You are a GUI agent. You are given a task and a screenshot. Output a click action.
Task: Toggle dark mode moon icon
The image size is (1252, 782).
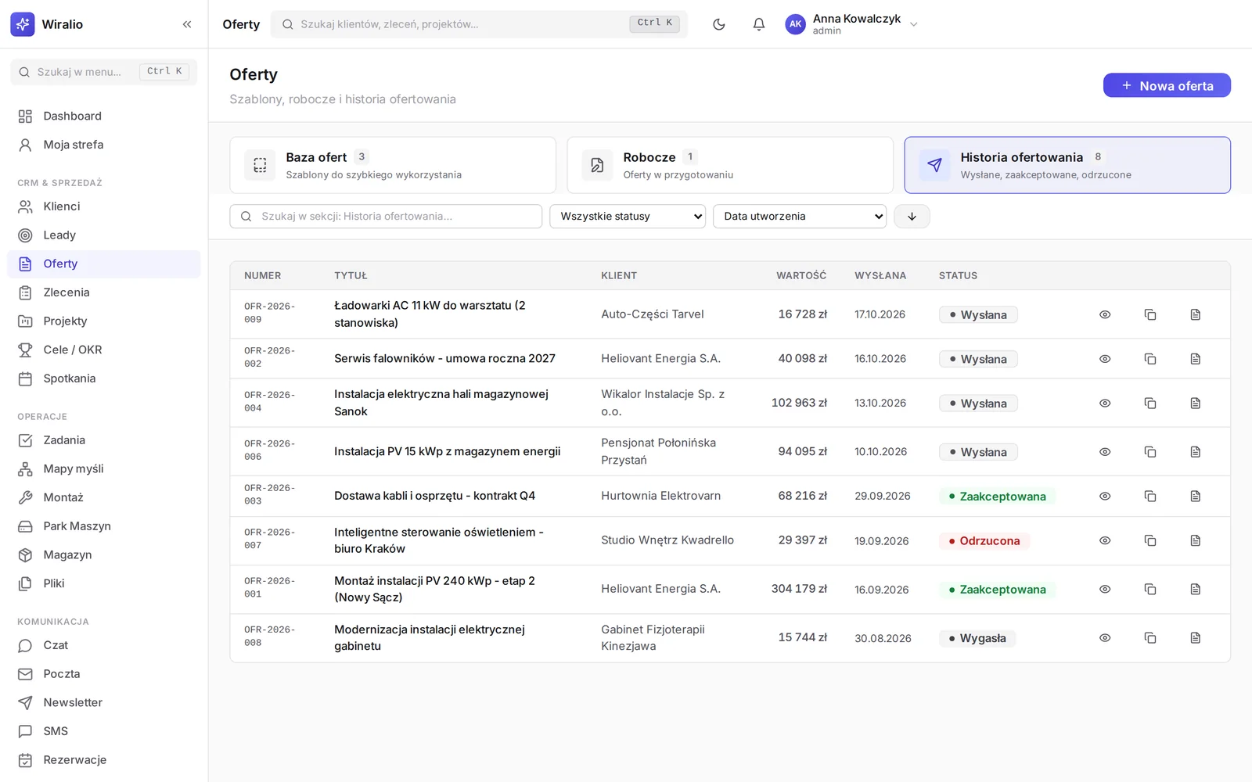pos(719,24)
